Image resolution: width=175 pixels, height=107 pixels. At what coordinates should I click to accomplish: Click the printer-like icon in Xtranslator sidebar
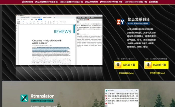106,101
